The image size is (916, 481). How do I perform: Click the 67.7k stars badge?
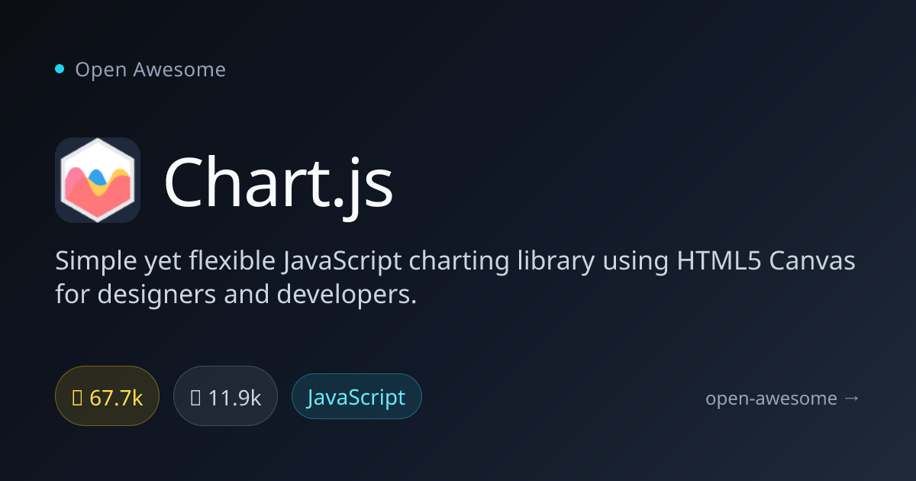[x=107, y=397]
